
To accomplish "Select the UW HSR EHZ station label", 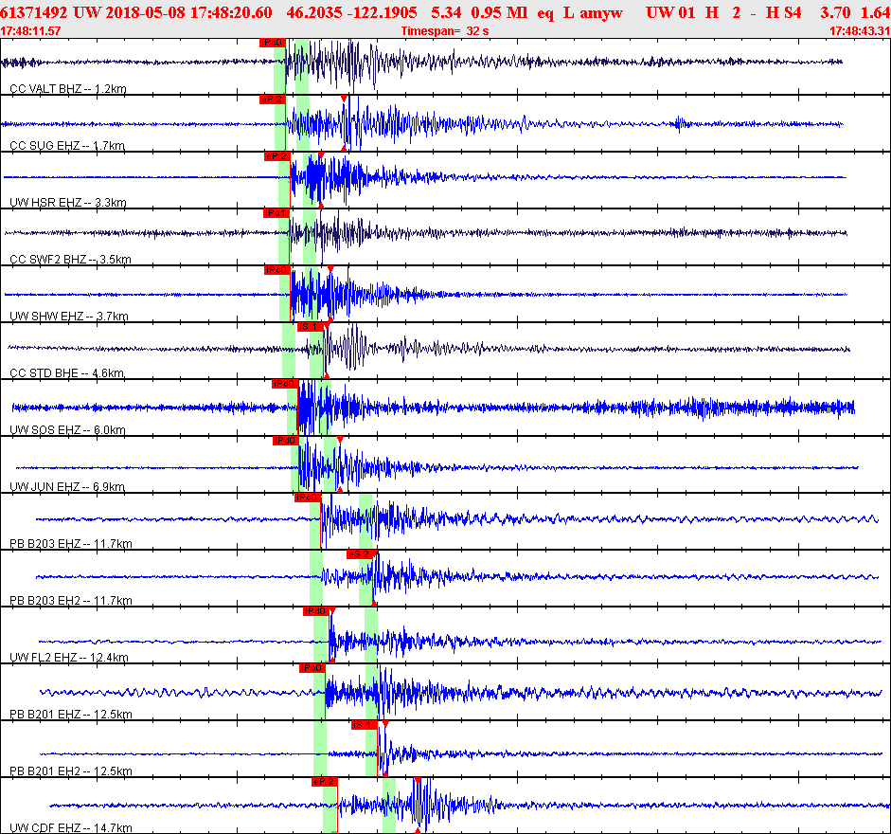I will point(67,202).
